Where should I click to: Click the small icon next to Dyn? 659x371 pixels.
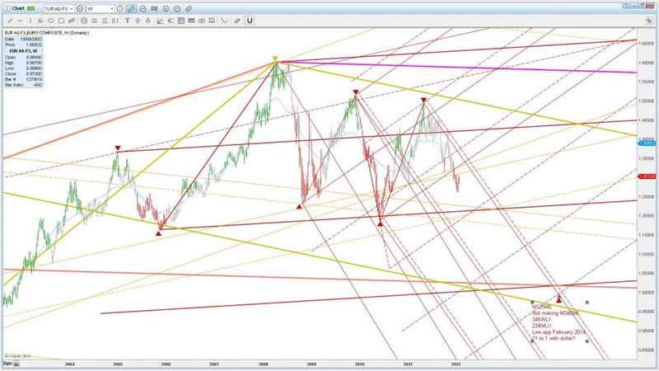16,364
